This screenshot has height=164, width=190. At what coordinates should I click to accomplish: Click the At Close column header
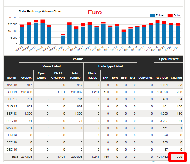(161, 77)
